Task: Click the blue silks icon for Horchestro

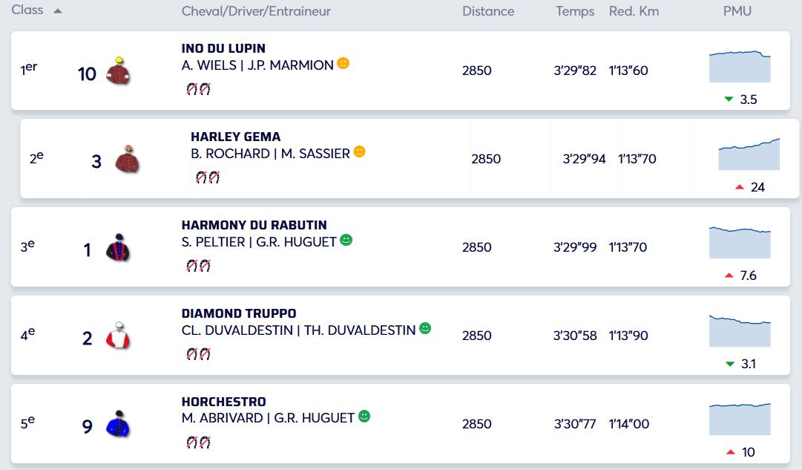Action: click(117, 425)
